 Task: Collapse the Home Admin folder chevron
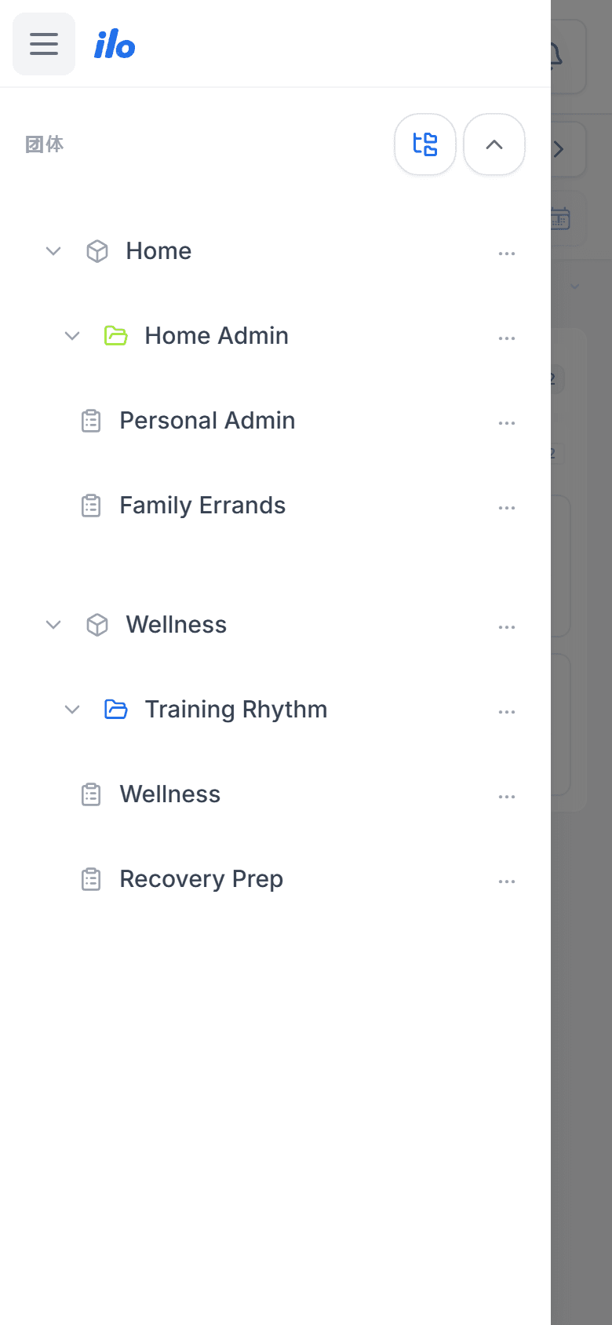72,336
